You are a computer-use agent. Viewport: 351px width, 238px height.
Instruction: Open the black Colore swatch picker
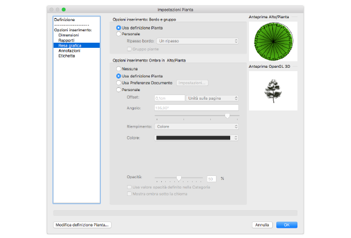197,138
